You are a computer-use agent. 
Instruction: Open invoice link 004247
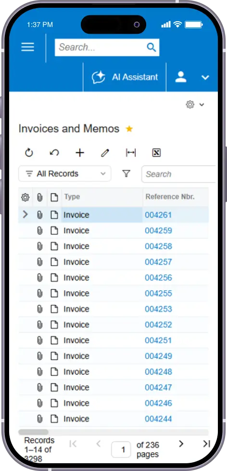pyautogui.click(x=158, y=388)
